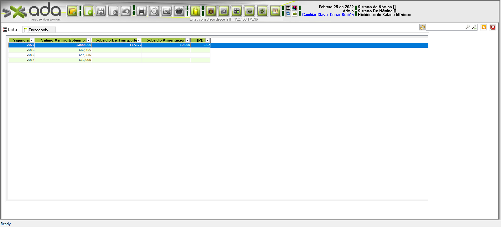Click the two users toolbar icon
The image size is (501, 227).
(275, 11)
